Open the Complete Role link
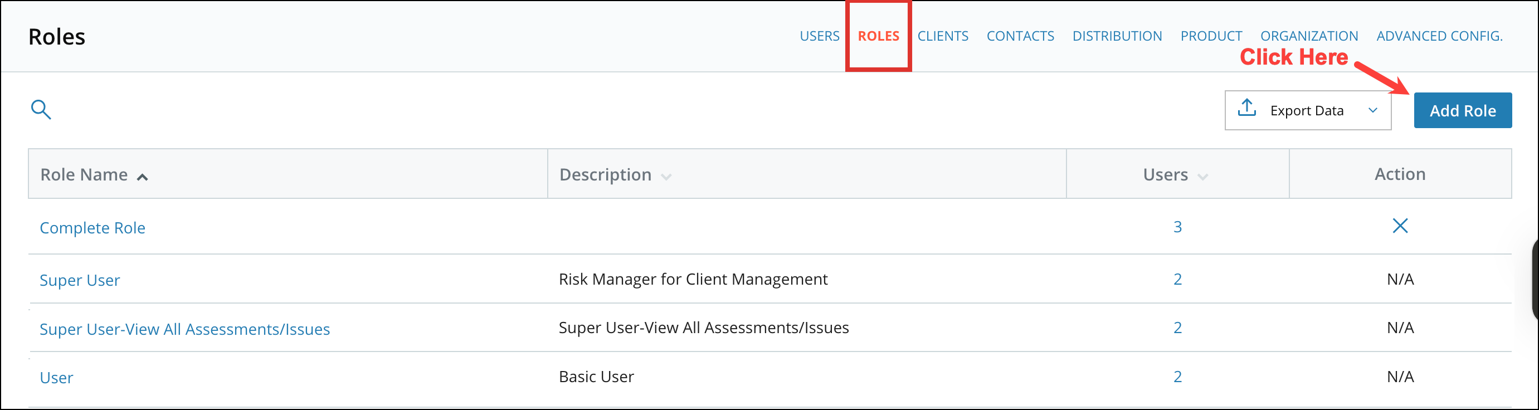The image size is (1539, 410). click(92, 228)
